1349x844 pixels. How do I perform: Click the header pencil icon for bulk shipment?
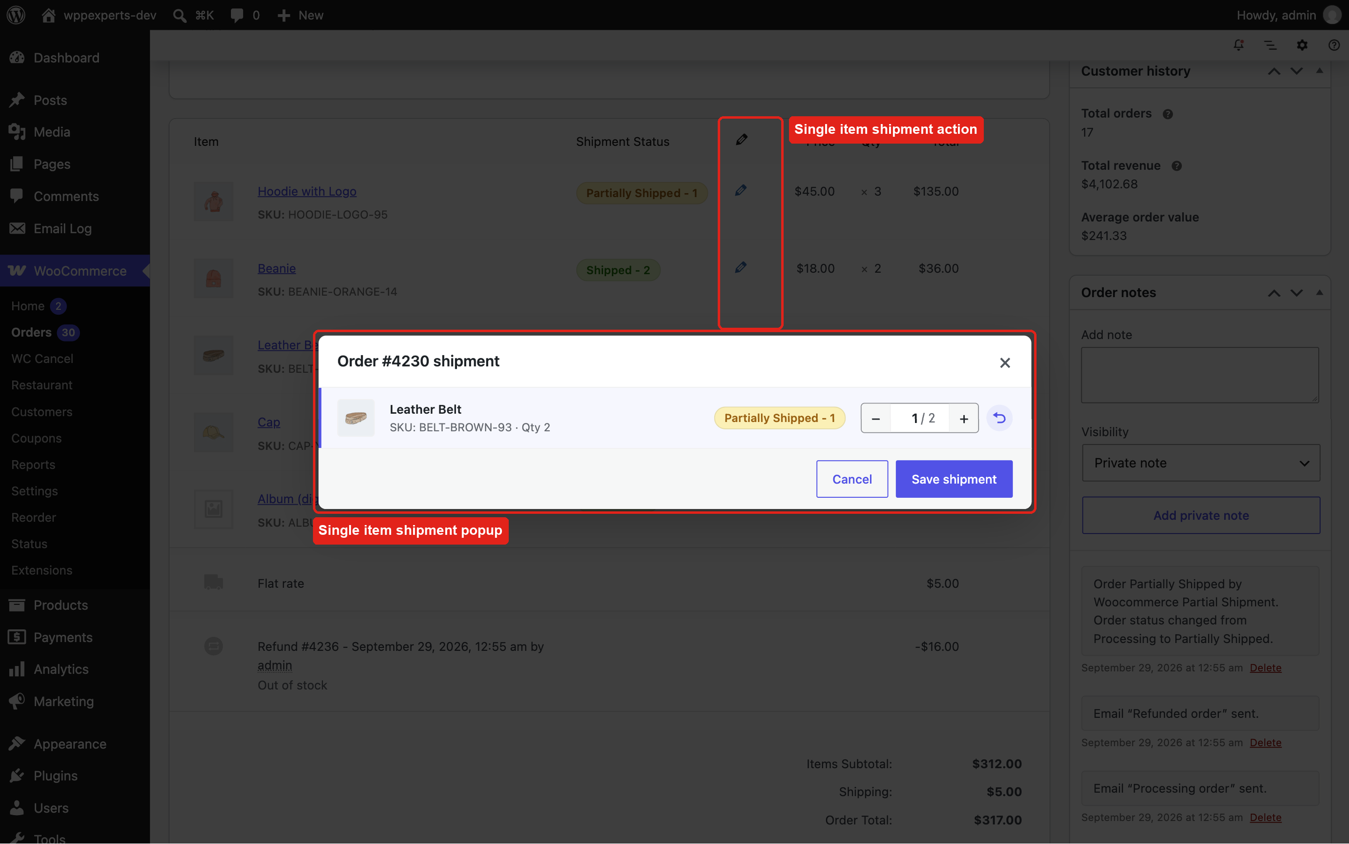point(742,140)
